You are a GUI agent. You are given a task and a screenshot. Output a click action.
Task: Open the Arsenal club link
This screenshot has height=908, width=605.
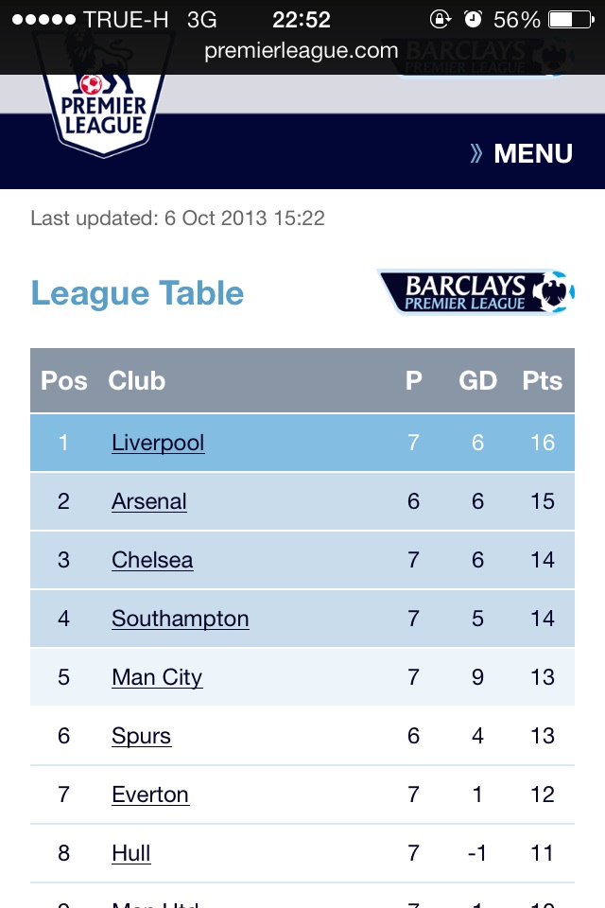click(149, 501)
